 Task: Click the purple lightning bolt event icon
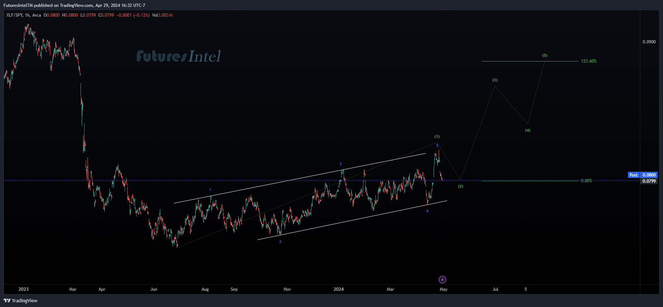(442, 280)
